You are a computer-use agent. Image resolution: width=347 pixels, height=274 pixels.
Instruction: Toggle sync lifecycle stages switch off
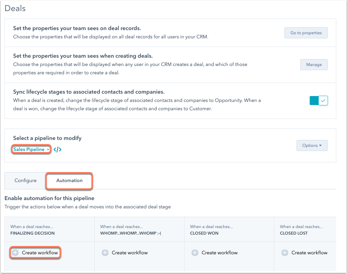click(319, 101)
